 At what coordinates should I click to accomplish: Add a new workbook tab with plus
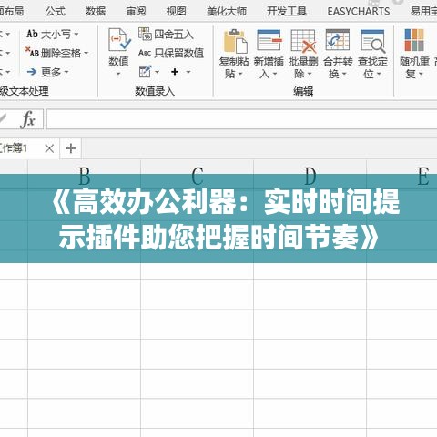point(71,148)
